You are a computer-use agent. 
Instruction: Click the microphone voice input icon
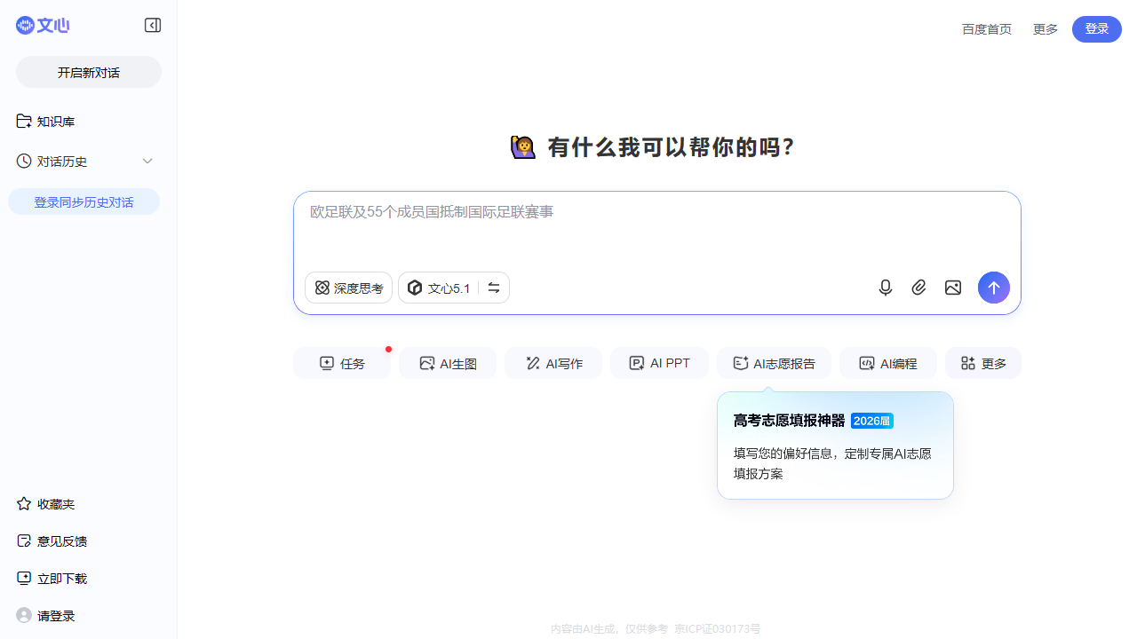click(885, 288)
